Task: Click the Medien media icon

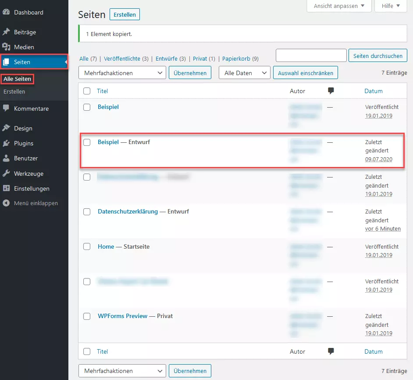Action: [x=6, y=47]
